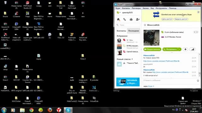Open the 'через Skype' dropdown
Image resolution: width=202 pixels, height=113 pixels.
(x=154, y=86)
